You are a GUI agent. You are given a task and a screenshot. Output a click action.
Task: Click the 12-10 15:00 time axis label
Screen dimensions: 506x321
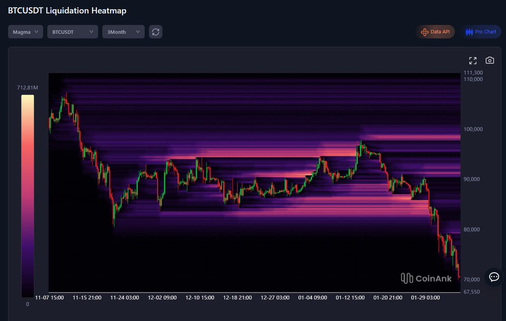pos(200,298)
